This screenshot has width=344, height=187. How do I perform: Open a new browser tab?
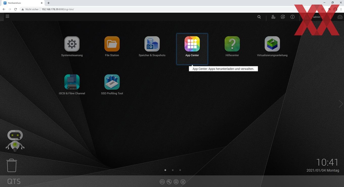coord(49,3)
